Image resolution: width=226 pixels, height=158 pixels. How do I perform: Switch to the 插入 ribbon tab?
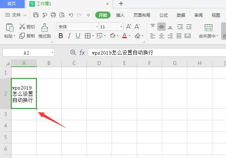(120, 15)
